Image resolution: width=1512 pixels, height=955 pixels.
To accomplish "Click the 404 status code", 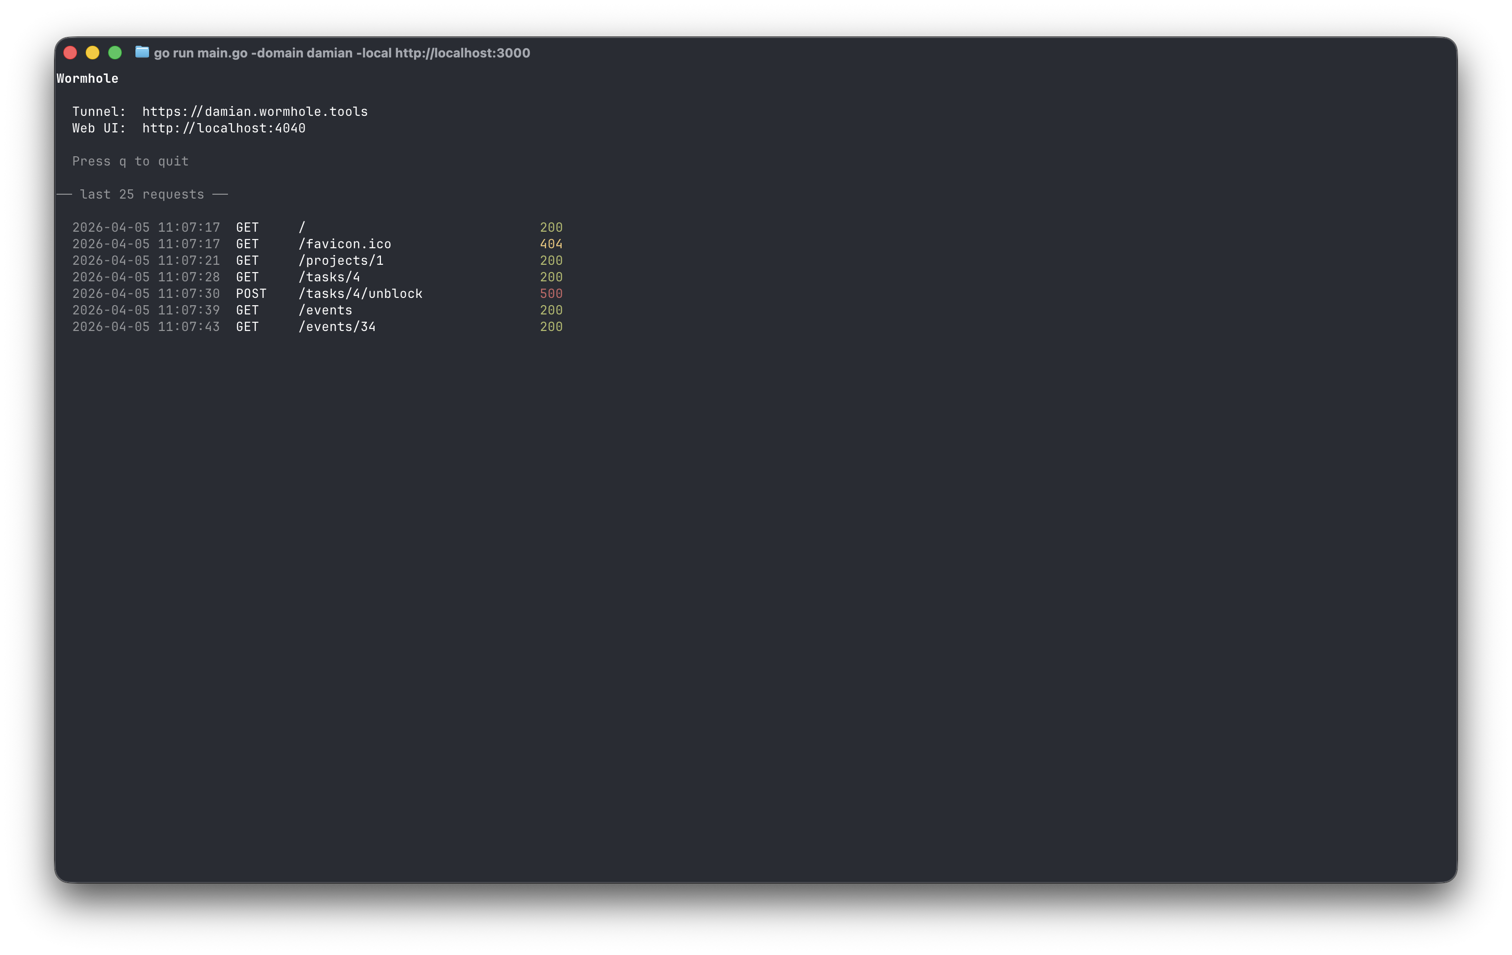I will coord(550,244).
